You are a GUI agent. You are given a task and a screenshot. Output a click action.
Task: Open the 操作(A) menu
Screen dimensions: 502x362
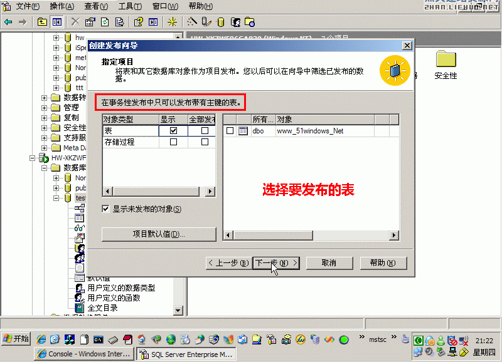(61, 6)
